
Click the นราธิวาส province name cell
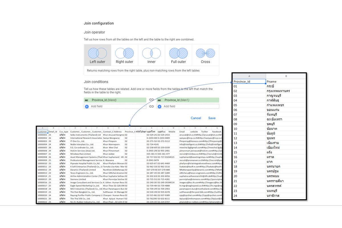[x=286, y=196]
